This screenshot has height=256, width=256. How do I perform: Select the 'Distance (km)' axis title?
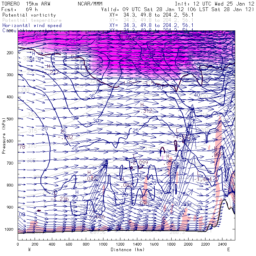pos(128,250)
